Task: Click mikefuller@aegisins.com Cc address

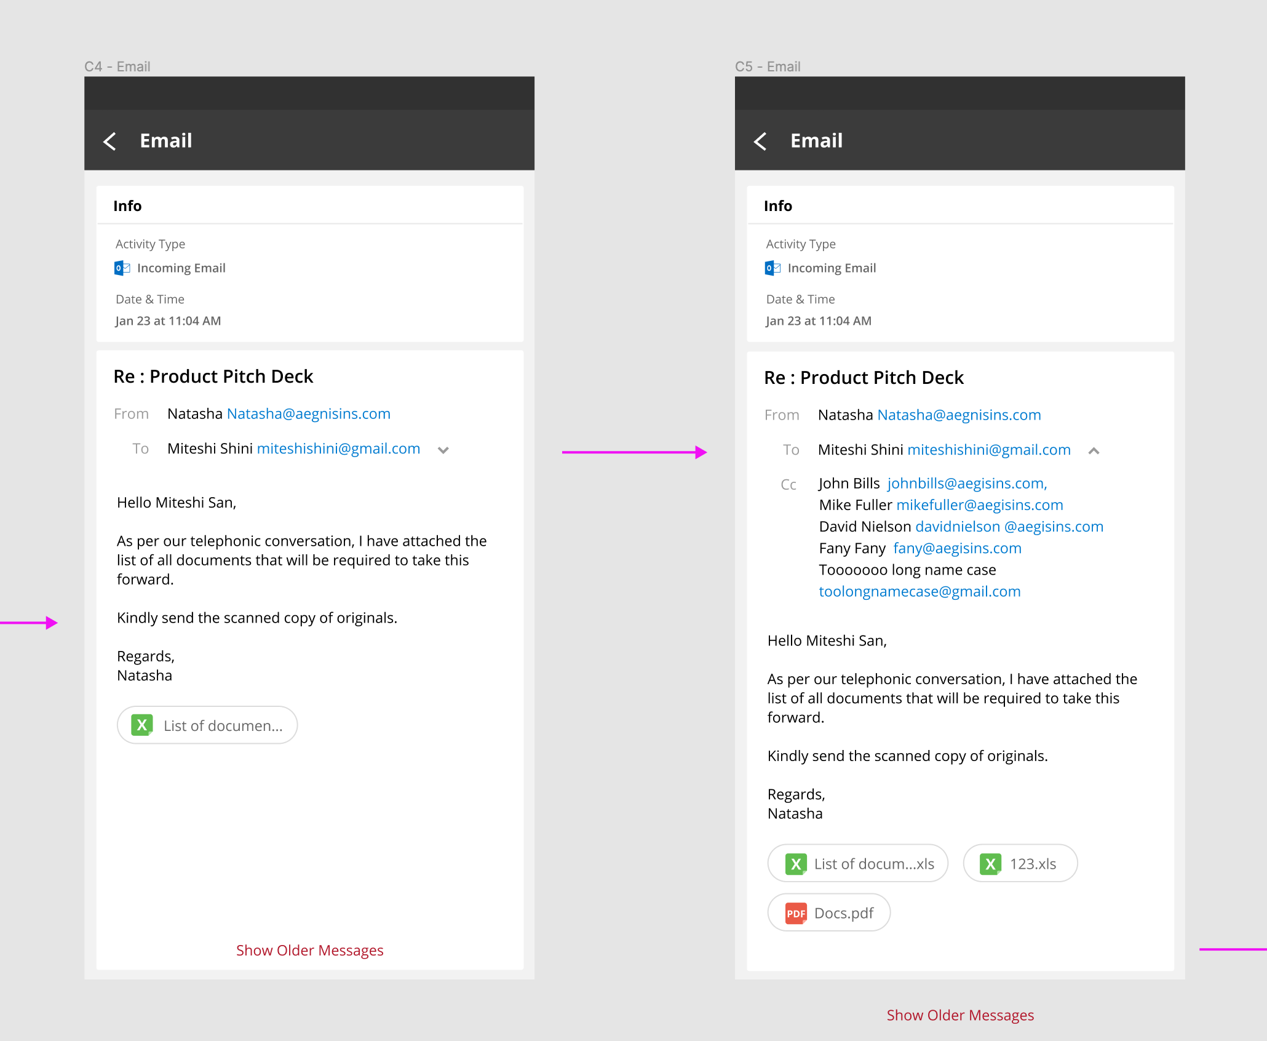Action: (x=979, y=505)
